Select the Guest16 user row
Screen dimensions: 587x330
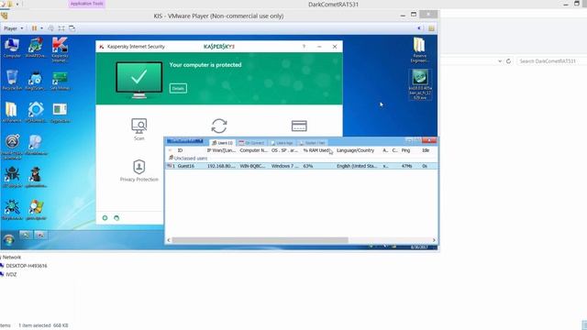point(302,166)
